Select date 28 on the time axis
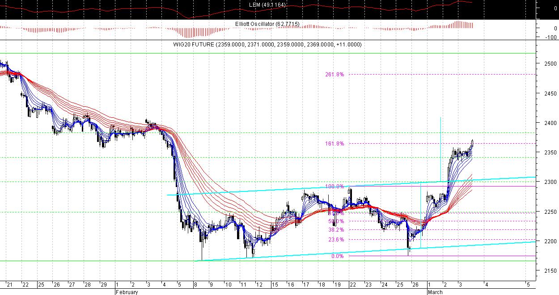The height and width of the screenshot is (295, 559). click(x=88, y=285)
